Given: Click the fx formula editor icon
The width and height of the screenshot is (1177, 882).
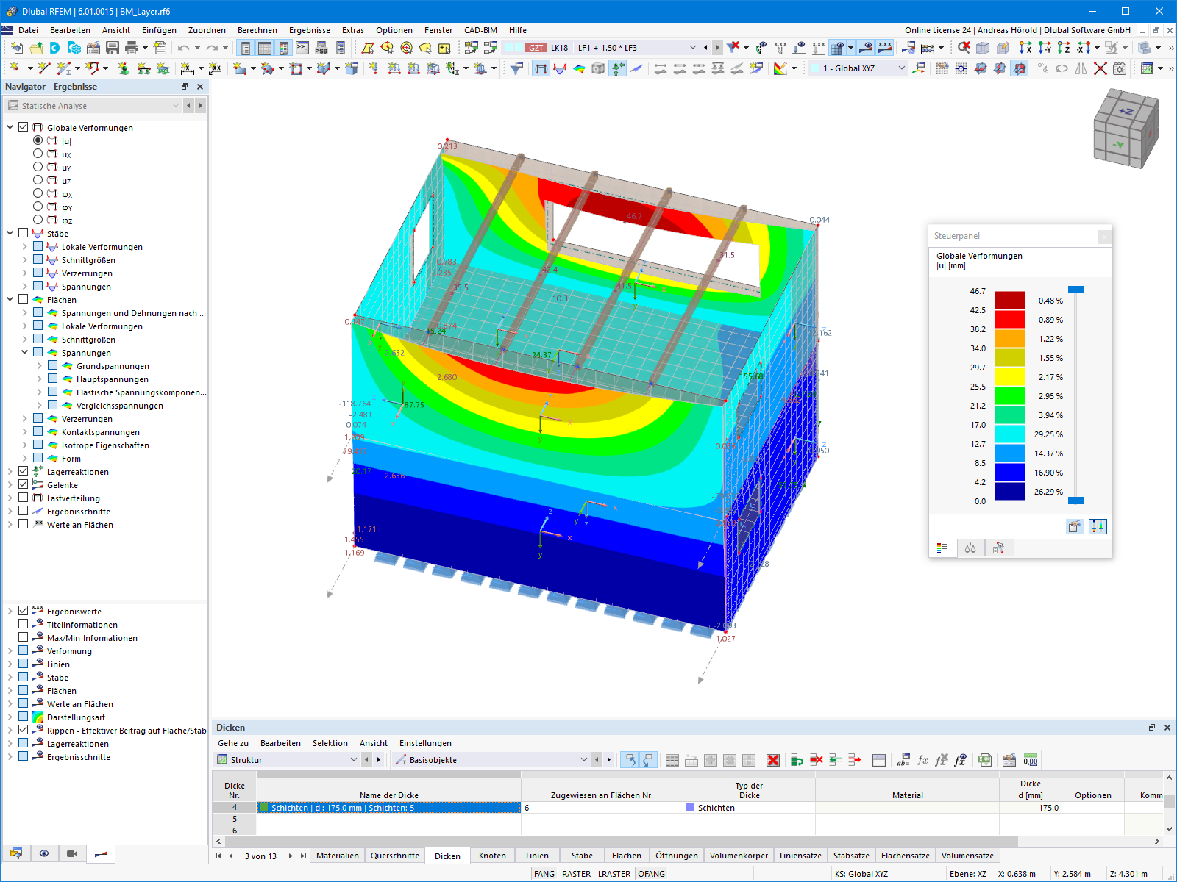Looking at the screenshot, I should (x=922, y=760).
